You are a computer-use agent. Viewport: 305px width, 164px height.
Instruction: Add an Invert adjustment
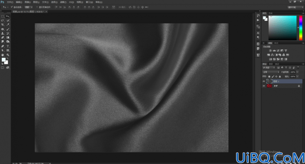(x=270, y=59)
